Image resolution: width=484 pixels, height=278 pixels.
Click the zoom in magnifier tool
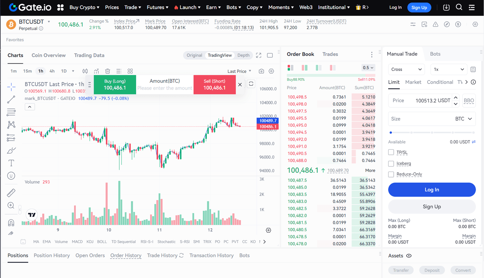(11, 206)
